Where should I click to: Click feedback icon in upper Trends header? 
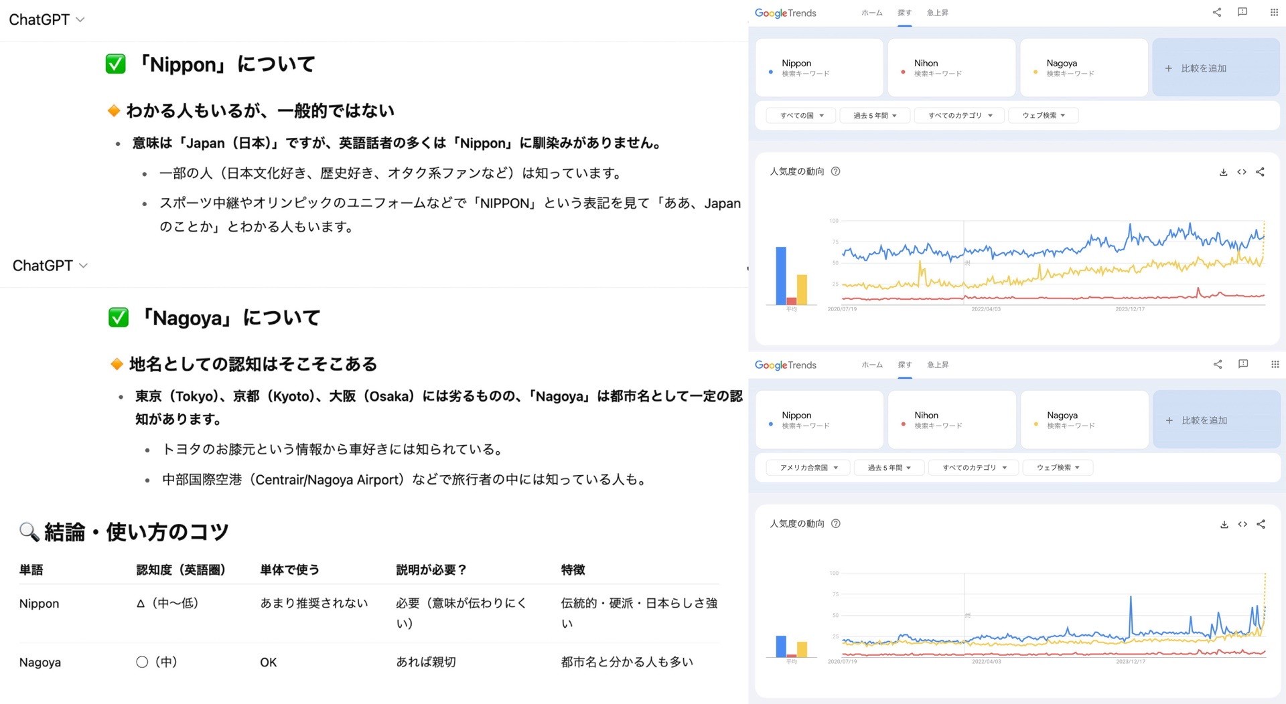coord(1242,12)
